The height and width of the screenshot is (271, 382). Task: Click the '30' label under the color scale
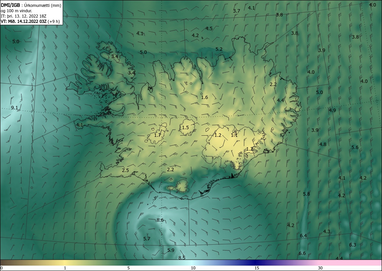coord(320,268)
